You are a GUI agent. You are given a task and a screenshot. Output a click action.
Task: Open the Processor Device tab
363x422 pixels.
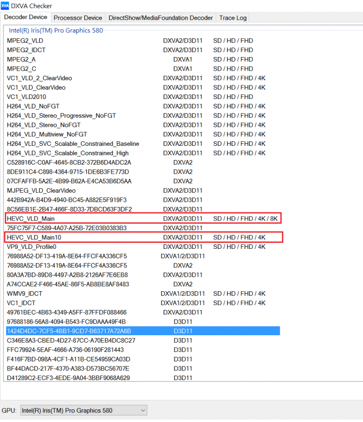click(x=78, y=18)
